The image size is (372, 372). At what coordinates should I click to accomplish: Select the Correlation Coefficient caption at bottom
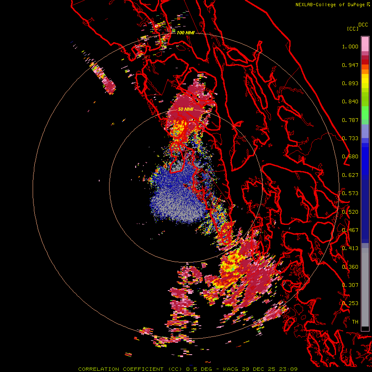pos(188,369)
